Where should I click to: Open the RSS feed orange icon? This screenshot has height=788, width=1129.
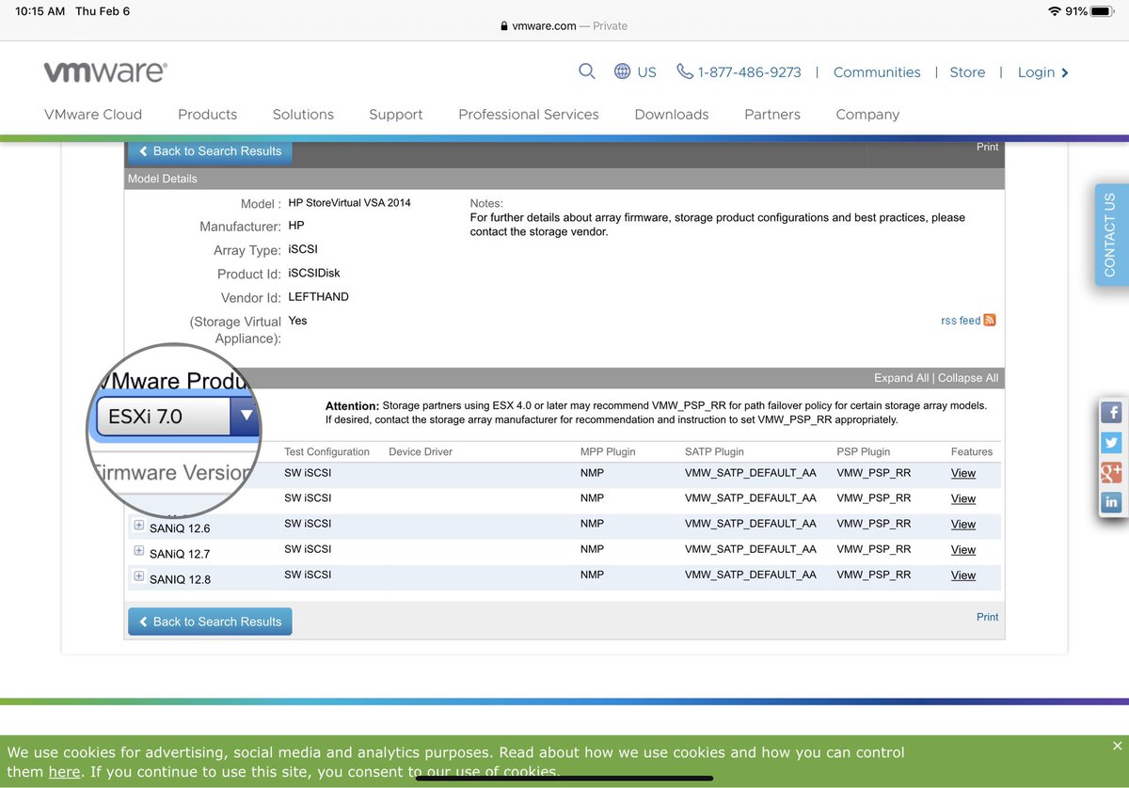tap(990, 321)
